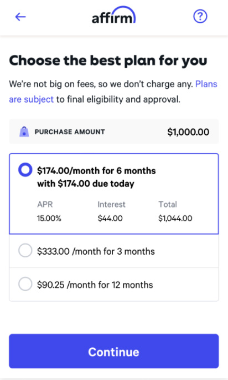Click the $1,000.00 purchase amount value

click(x=188, y=132)
